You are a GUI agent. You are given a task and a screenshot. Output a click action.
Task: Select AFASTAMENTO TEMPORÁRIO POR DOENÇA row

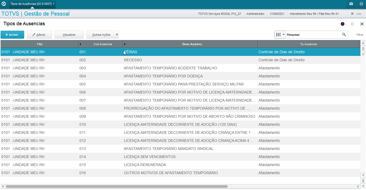(180, 76)
